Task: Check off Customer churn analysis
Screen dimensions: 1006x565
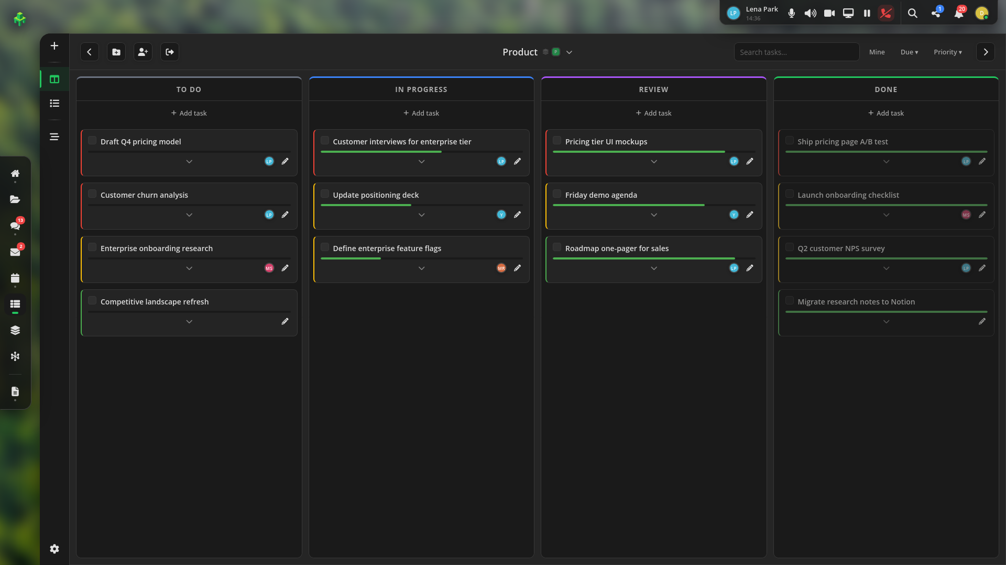Action: 92,194
